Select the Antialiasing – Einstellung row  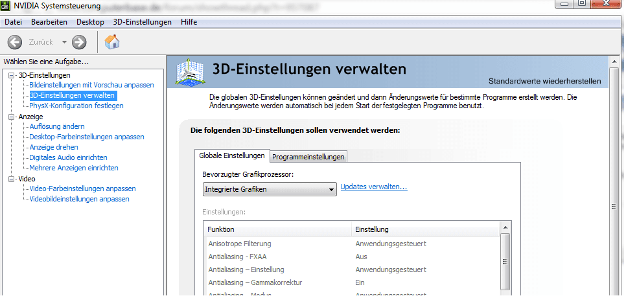pyautogui.click(x=352, y=269)
